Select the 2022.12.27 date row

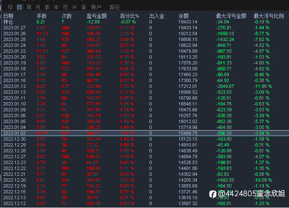[145, 157]
